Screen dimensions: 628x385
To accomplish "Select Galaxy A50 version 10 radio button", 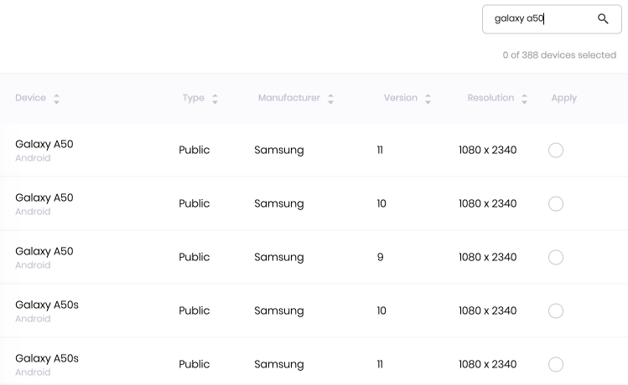I will coord(556,204).
